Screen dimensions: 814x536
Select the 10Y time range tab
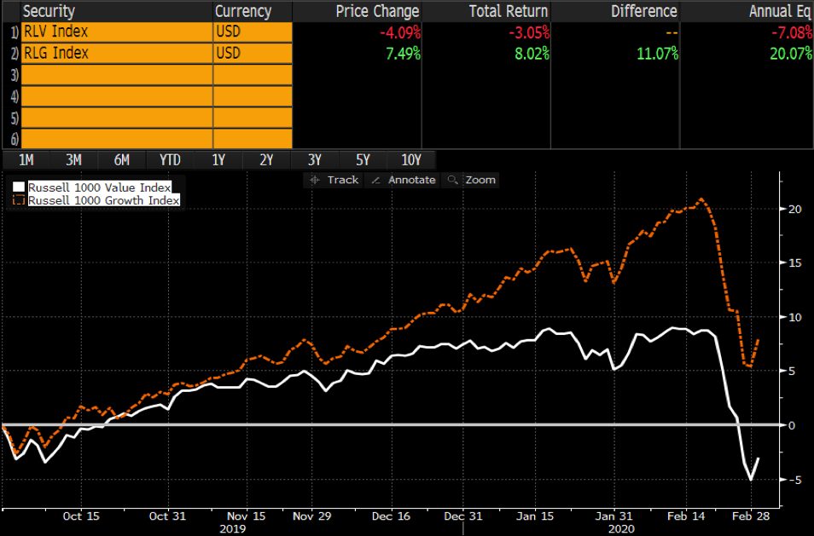coord(411,160)
